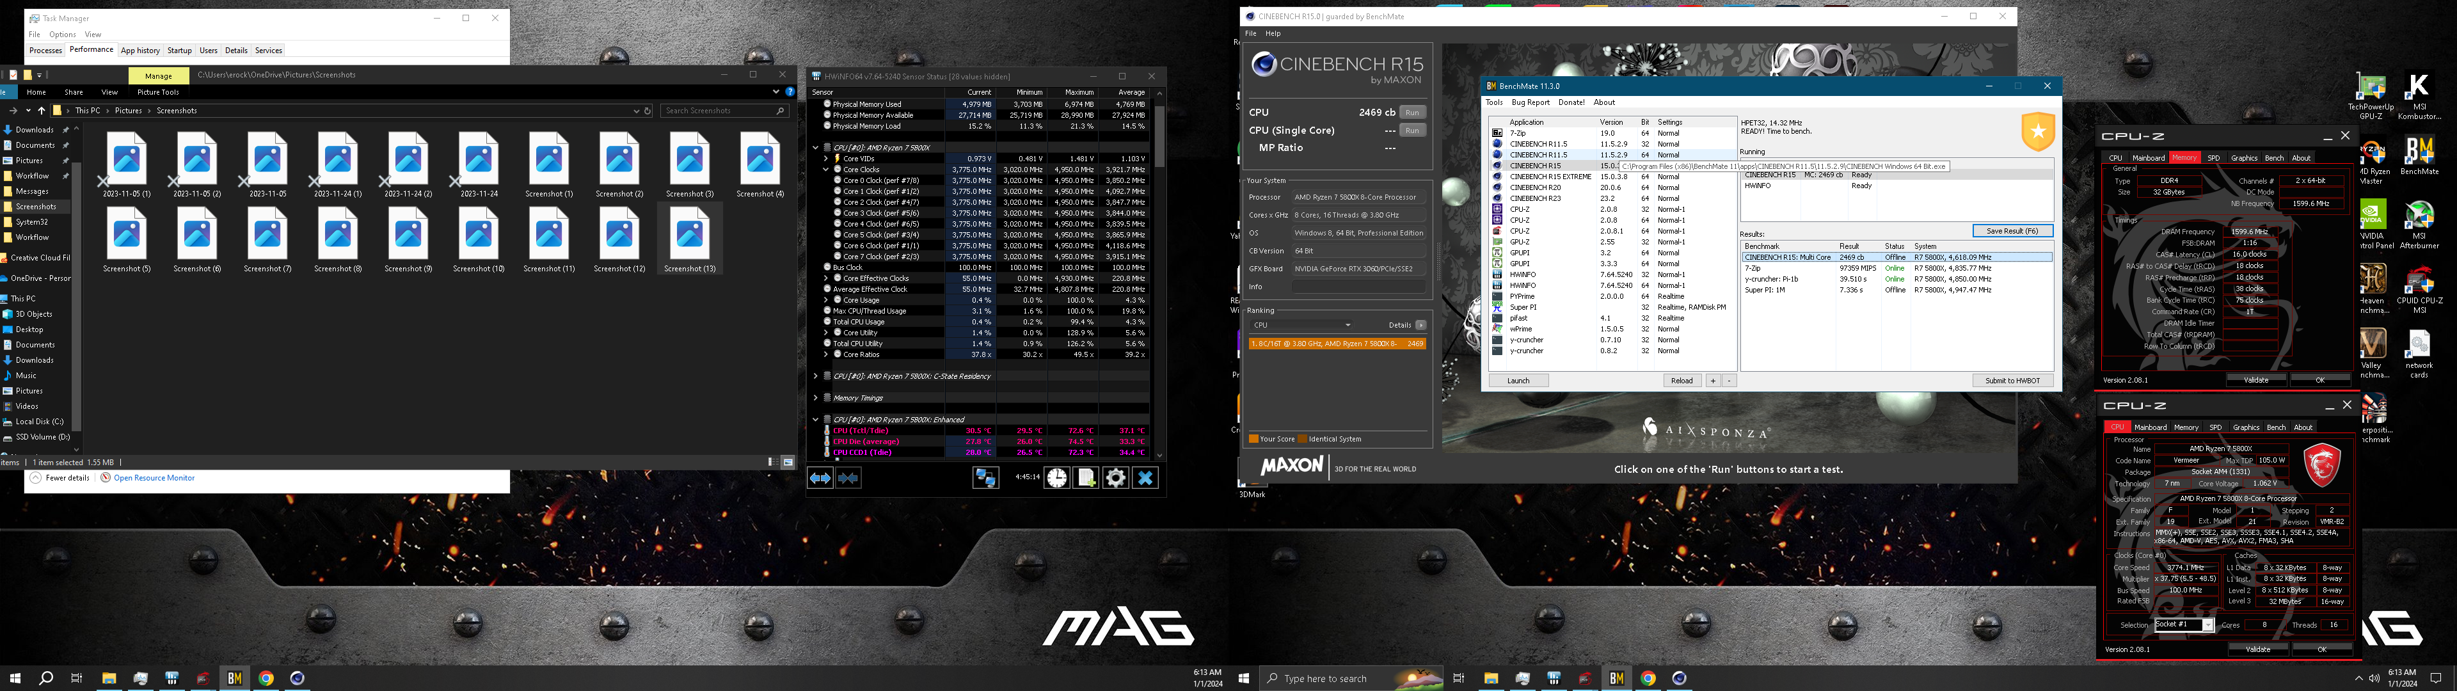Open BenchMate Bug Report menu
Image resolution: width=2457 pixels, height=691 pixels.
point(1531,102)
